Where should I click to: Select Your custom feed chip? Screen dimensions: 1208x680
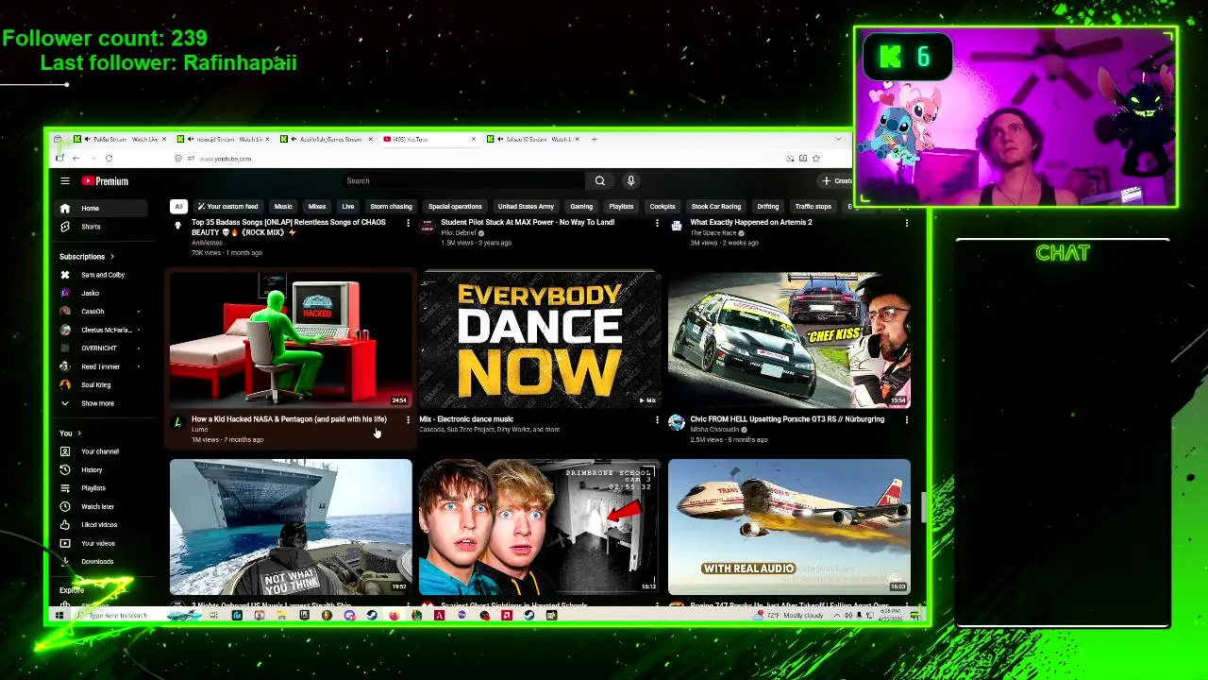click(x=227, y=206)
